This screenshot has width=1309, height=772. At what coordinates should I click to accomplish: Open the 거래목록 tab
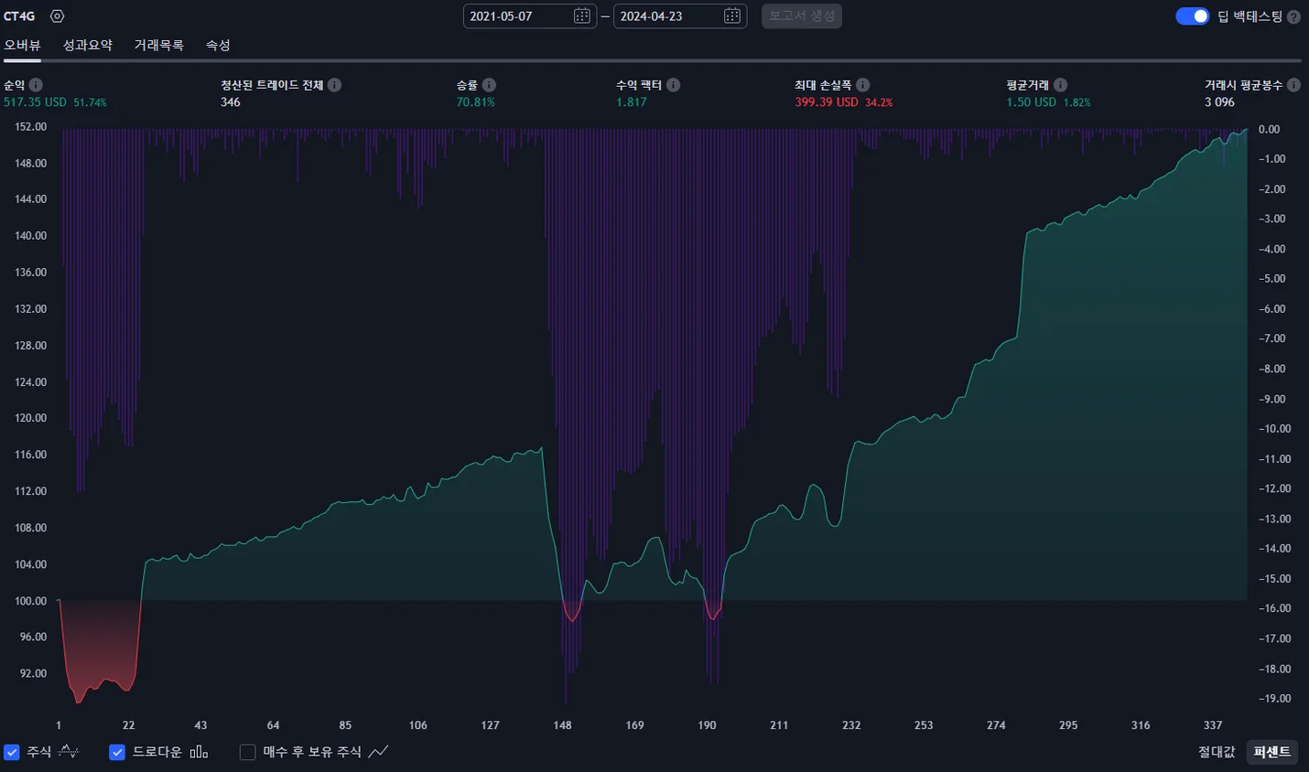(x=159, y=45)
